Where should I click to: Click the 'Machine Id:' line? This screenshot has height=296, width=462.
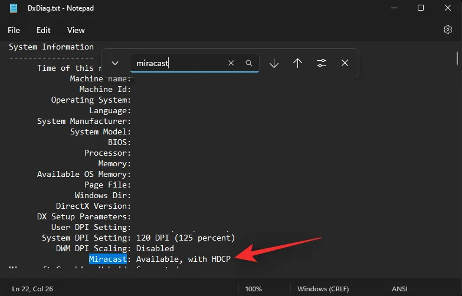click(x=105, y=89)
